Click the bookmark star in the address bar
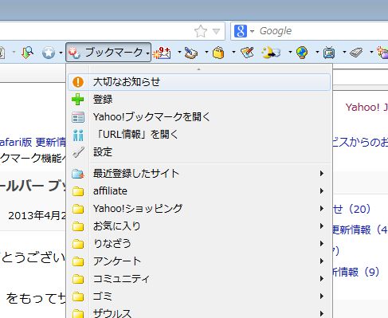The width and height of the screenshot is (388, 318). point(201,31)
